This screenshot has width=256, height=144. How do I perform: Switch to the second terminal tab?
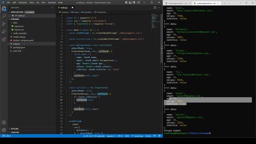(x=206, y=3)
